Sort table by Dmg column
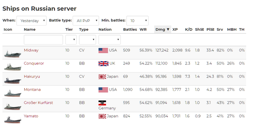Viewport: 263px width, 125px height. pyautogui.click(x=162, y=29)
